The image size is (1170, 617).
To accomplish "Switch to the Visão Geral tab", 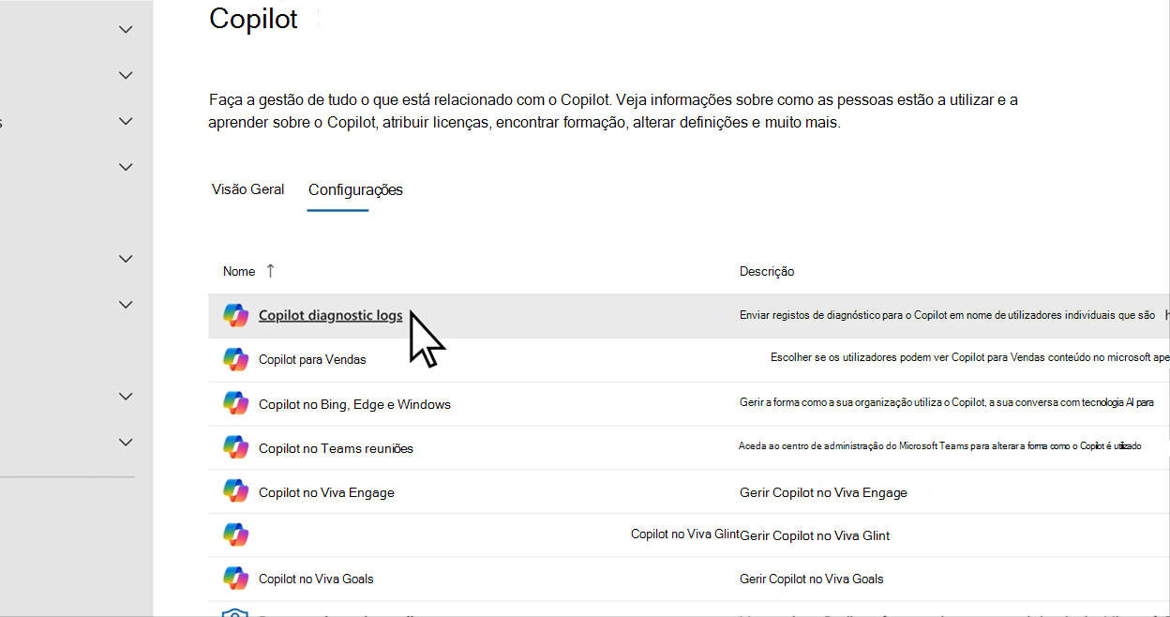I will pyautogui.click(x=248, y=189).
